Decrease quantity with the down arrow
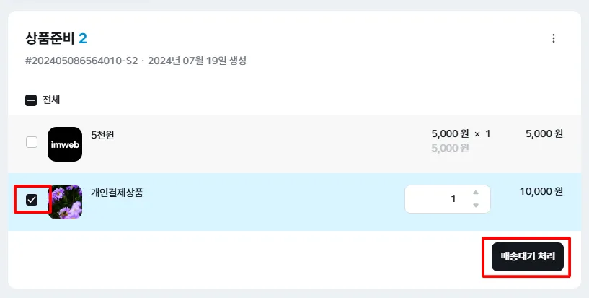This screenshot has height=298, width=589. tap(476, 206)
